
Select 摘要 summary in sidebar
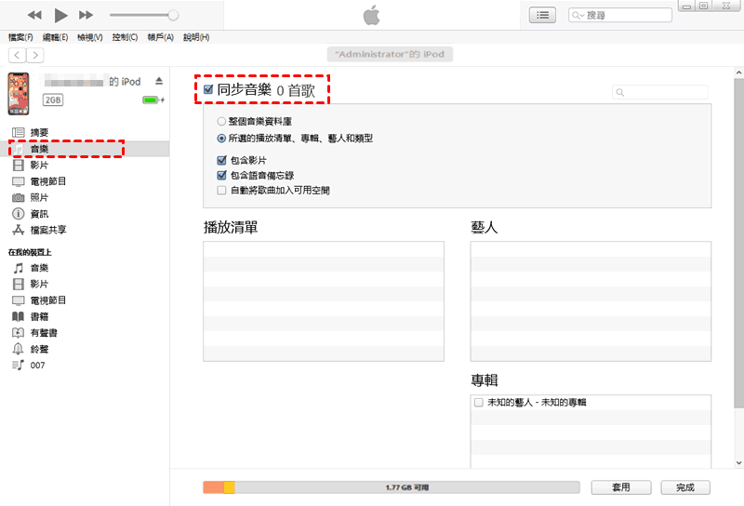39,133
